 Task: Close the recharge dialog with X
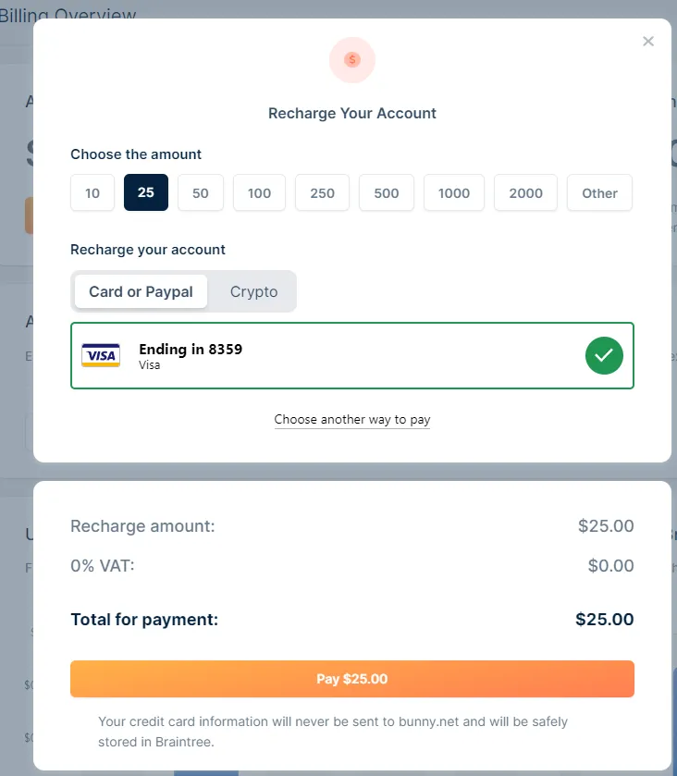coord(648,41)
